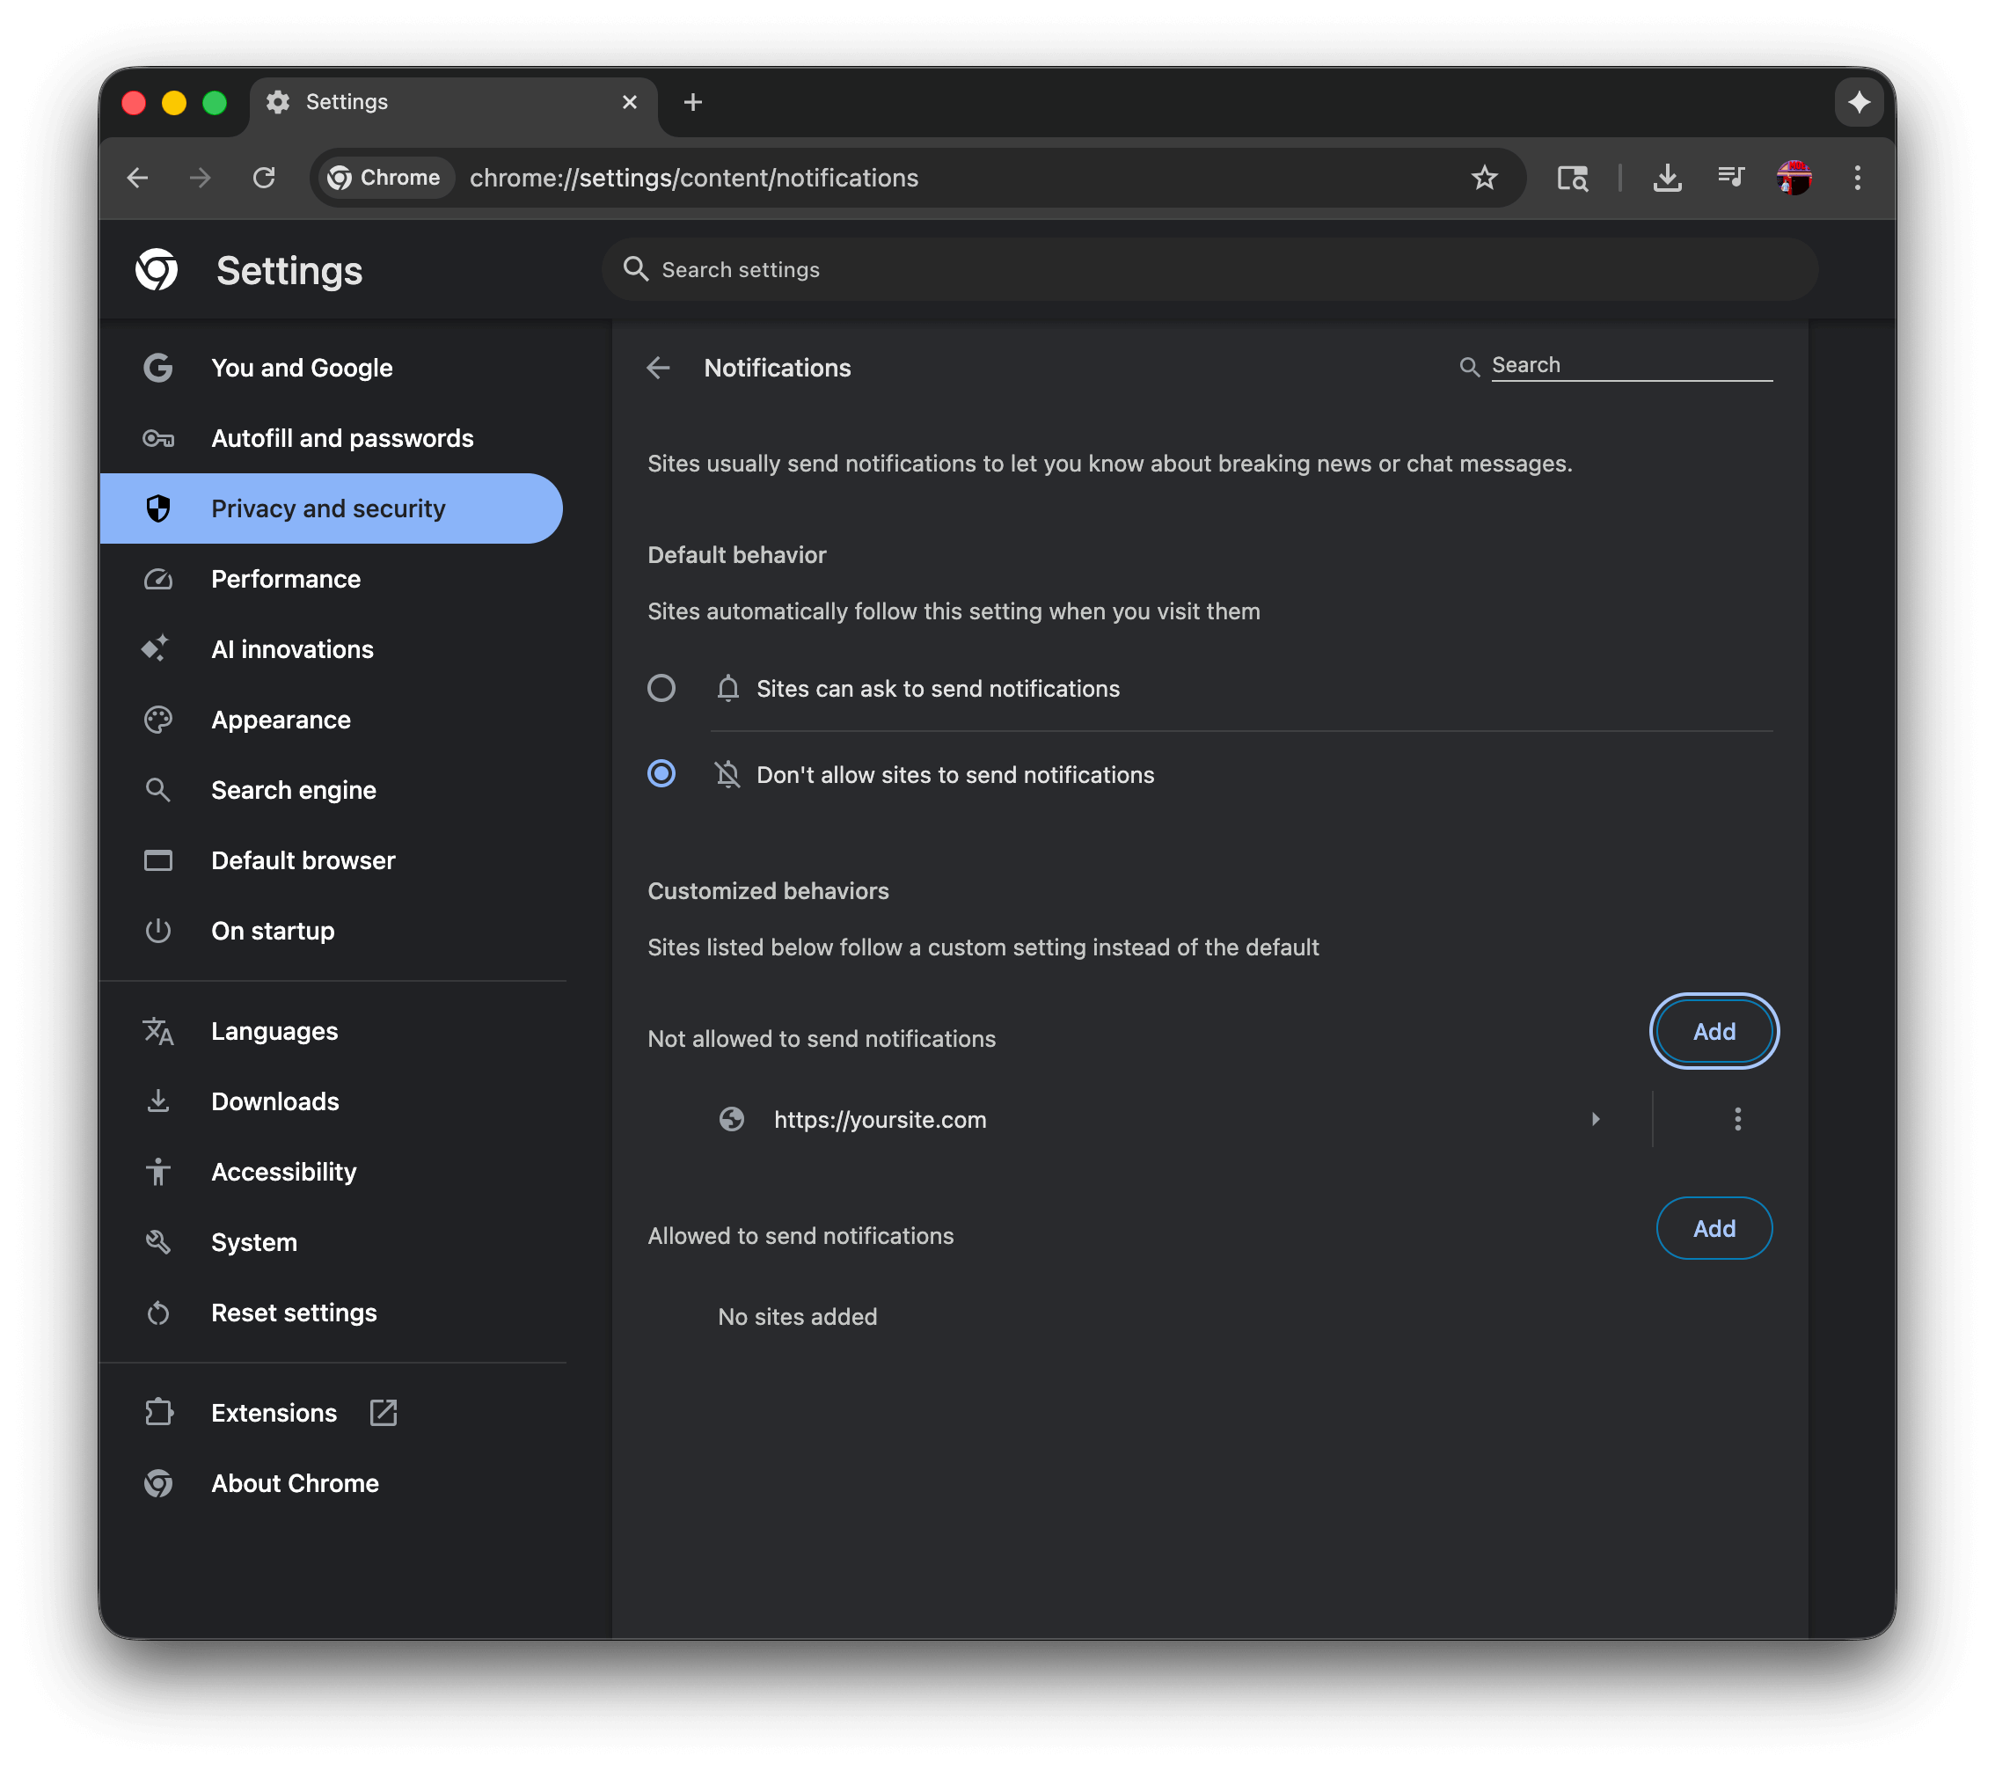This screenshot has height=1770, width=1995.
Task: Click the bookmark star icon
Action: (x=1484, y=178)
